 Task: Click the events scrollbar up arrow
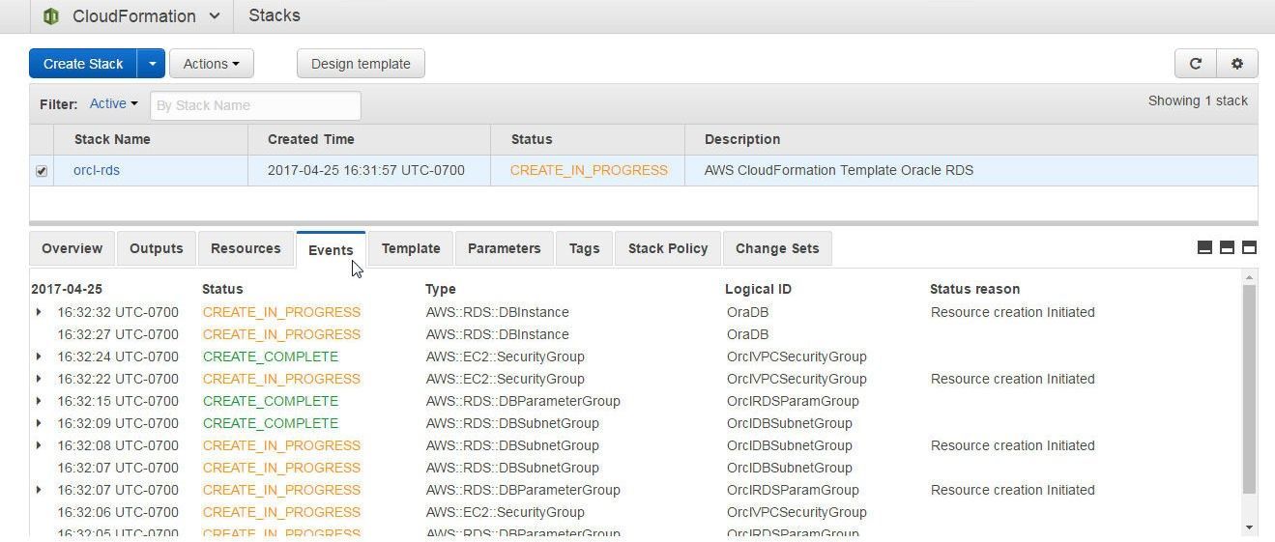pyautogui.click(x=1249, y=277)
